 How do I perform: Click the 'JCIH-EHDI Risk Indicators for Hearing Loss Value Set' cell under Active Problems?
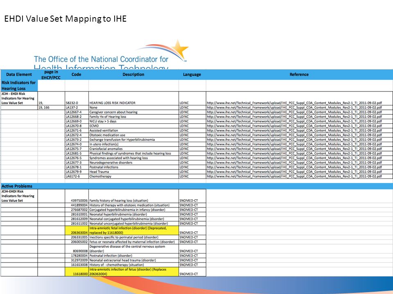click(19, 196)
